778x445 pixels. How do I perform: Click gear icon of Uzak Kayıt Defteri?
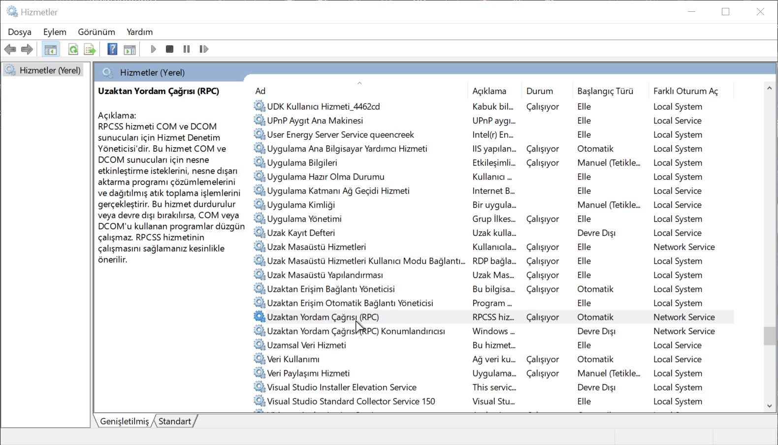pos(259,232)
